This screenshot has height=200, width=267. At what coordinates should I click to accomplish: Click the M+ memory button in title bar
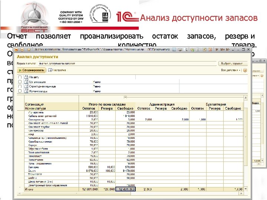[222, 50]
